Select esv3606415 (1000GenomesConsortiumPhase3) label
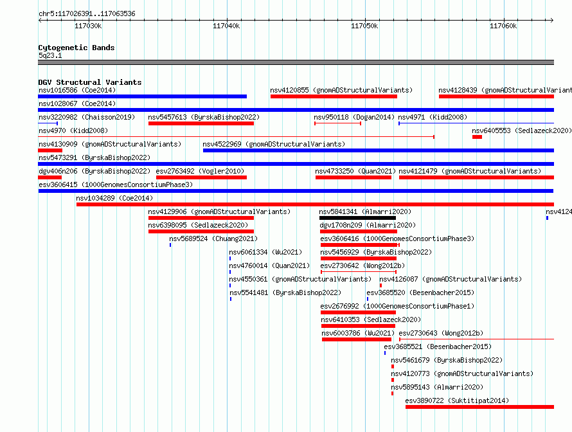 pos(116,184)
